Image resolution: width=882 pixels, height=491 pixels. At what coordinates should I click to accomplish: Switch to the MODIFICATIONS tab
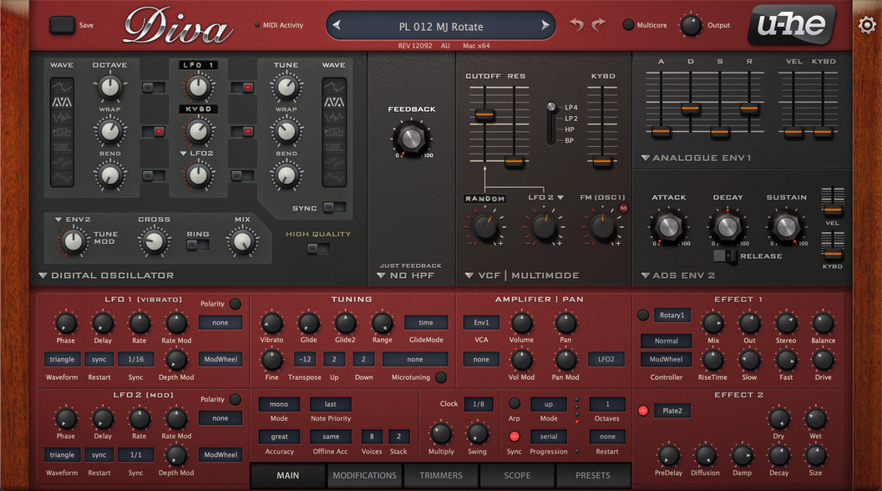pos(364,475)
